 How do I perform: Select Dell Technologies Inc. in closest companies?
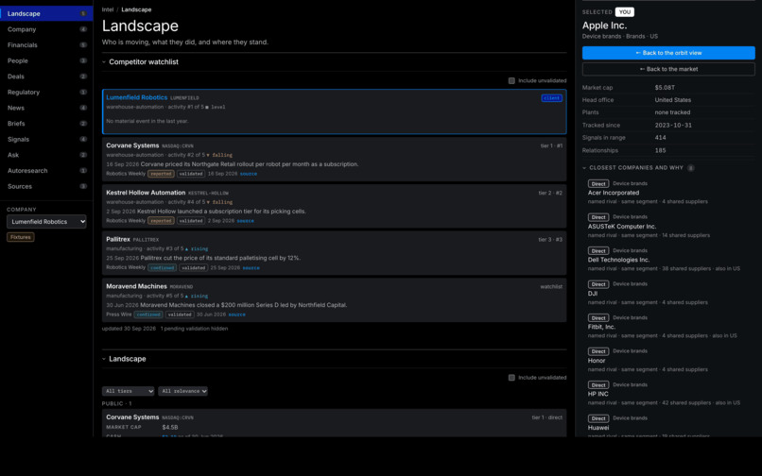(618, 260)
